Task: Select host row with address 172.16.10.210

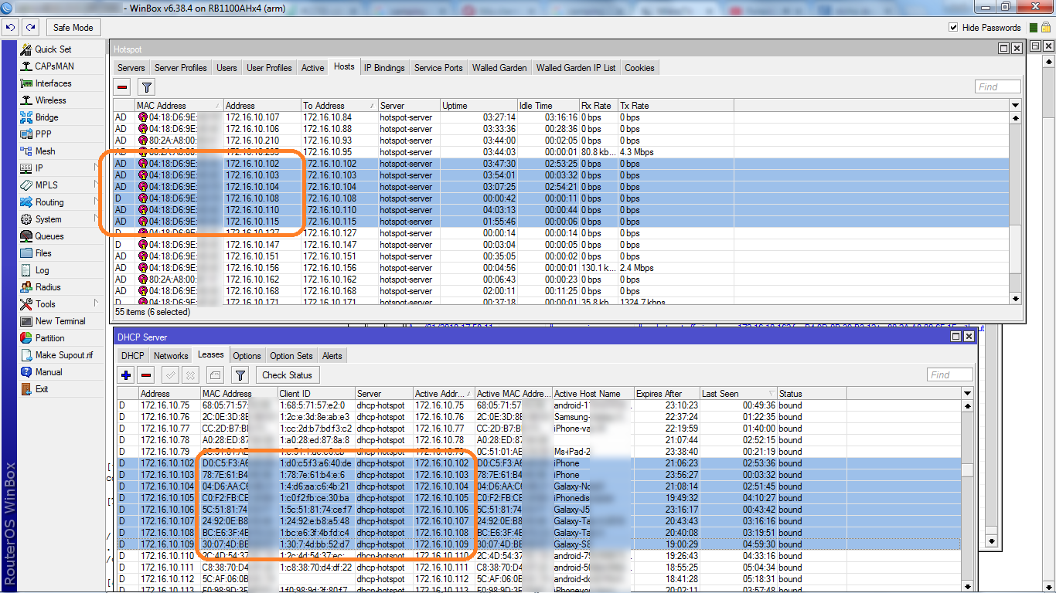Action: pyautogui.click(x=561, y=141)
